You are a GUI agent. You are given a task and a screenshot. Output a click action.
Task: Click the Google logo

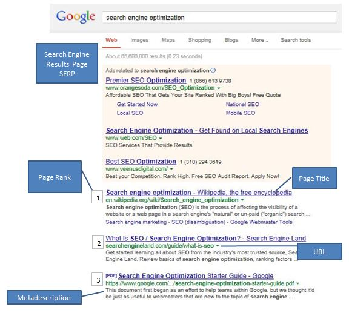point(76,16)
